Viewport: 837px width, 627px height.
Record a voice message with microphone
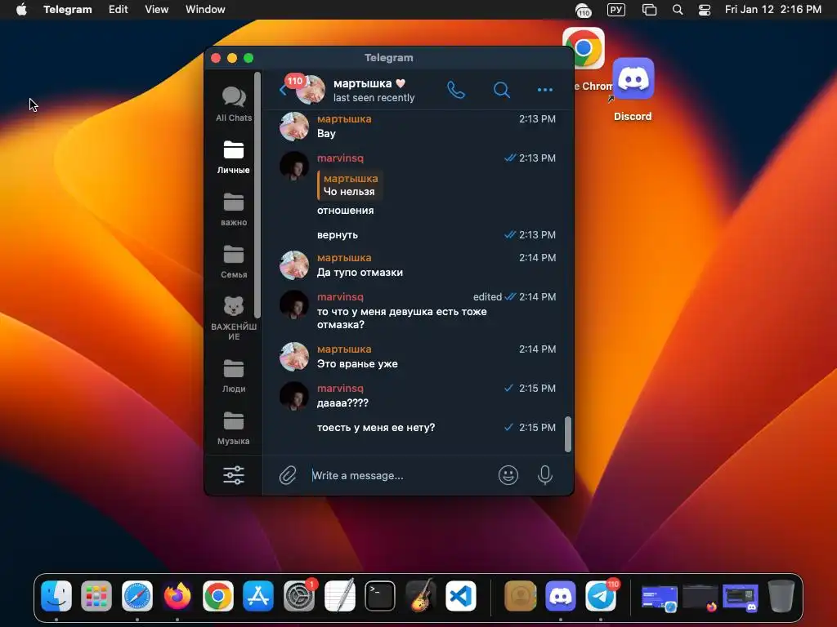click(545, 475)
